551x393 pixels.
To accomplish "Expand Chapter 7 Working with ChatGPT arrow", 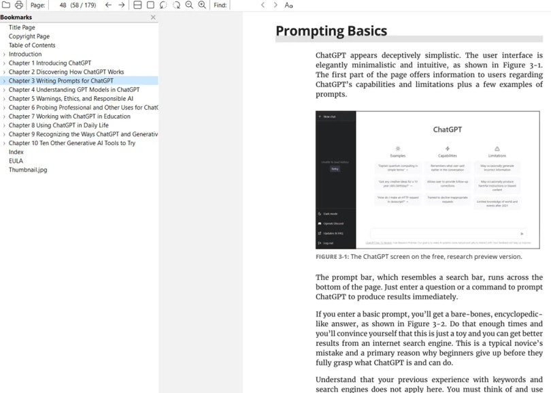I will click(x=4, y=116).
